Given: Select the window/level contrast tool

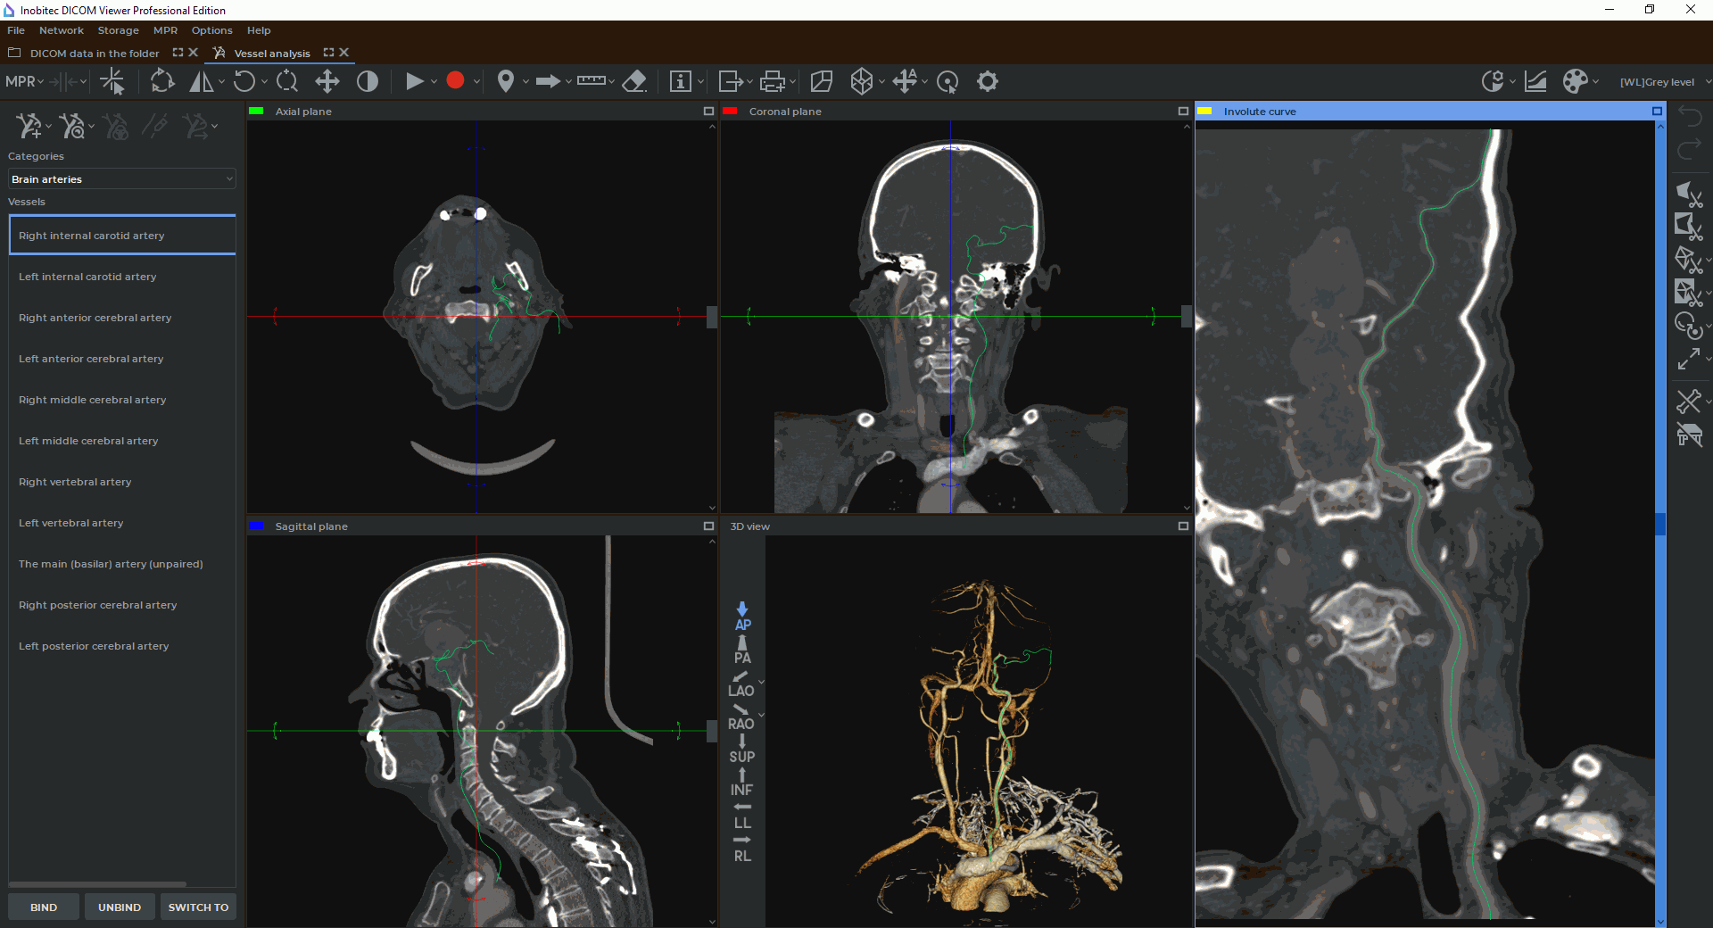Looking at the screenshot, I should [x=368, y=82].
